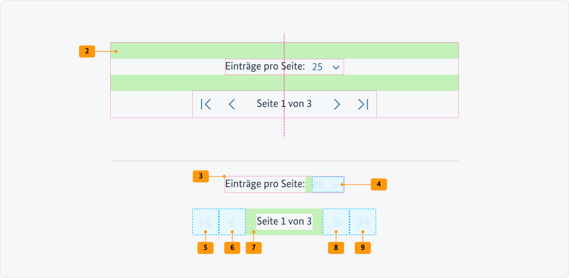Click callout marker number 4
Image resolution: width=569 pixels, height=278 pixels.
pyautogui.click(x=378, y=184)
